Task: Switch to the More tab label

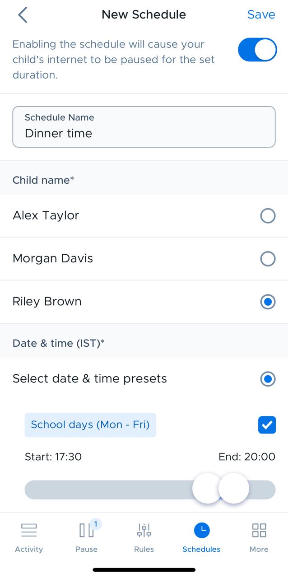Action: [x=259, y=550]
